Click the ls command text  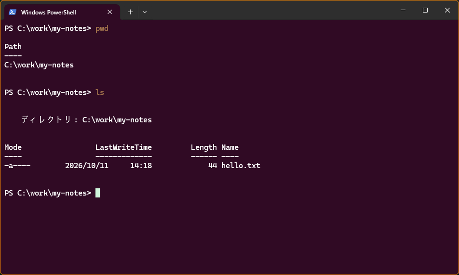[100, 92]
